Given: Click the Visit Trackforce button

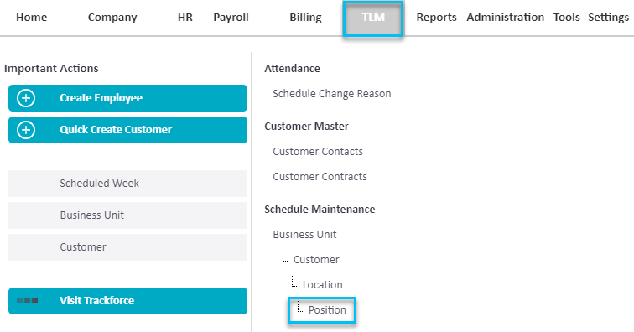Looking at the screenshot, I should click(127, 301).
